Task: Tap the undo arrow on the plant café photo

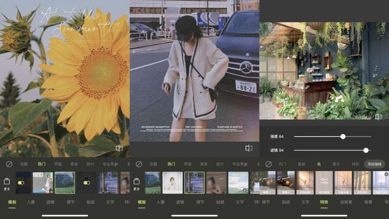Action: tap(270, 116)
